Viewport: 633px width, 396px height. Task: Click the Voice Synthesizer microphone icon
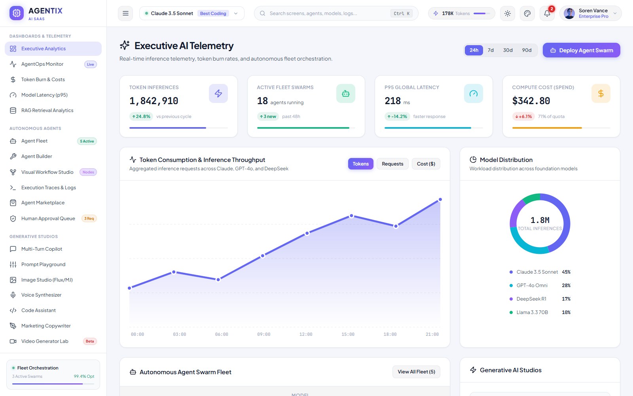pos(13,295)
